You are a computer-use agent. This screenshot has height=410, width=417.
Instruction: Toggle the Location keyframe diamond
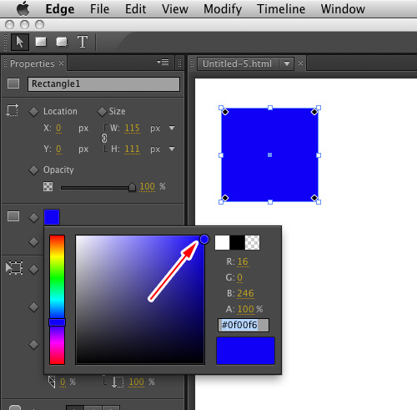[x=34, y=112]
